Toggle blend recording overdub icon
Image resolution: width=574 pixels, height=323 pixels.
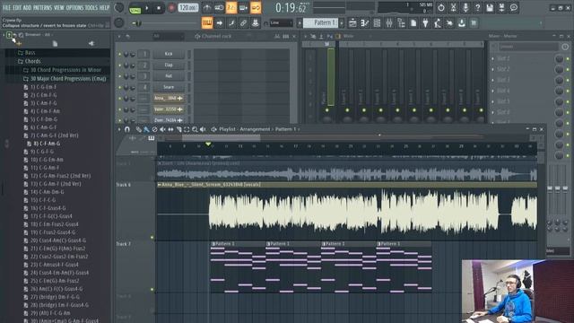(x=243, y=7)
